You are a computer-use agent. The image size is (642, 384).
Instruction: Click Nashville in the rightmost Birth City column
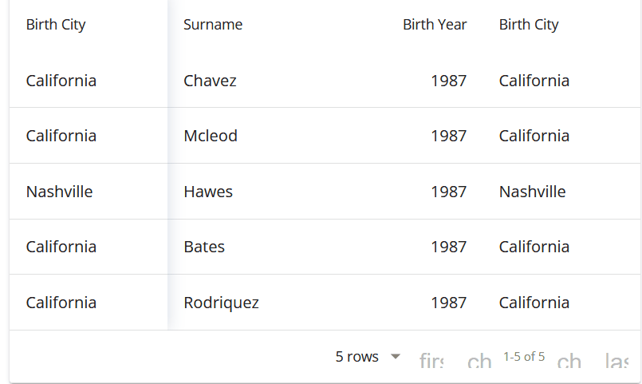click(532, 192)
